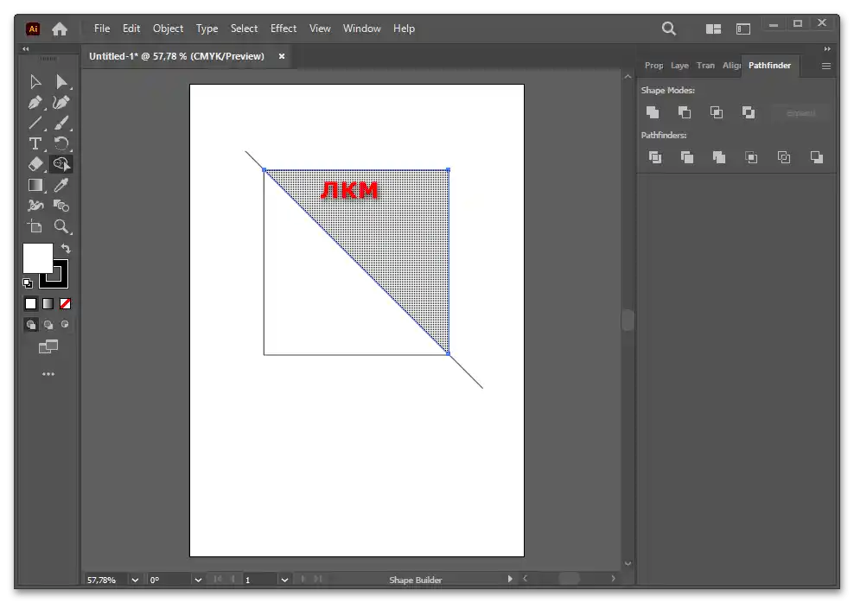This screenshot has width=854, height=603.
Task: Collapse the right panels with double arrows
Action: click(x=827, y=49)
